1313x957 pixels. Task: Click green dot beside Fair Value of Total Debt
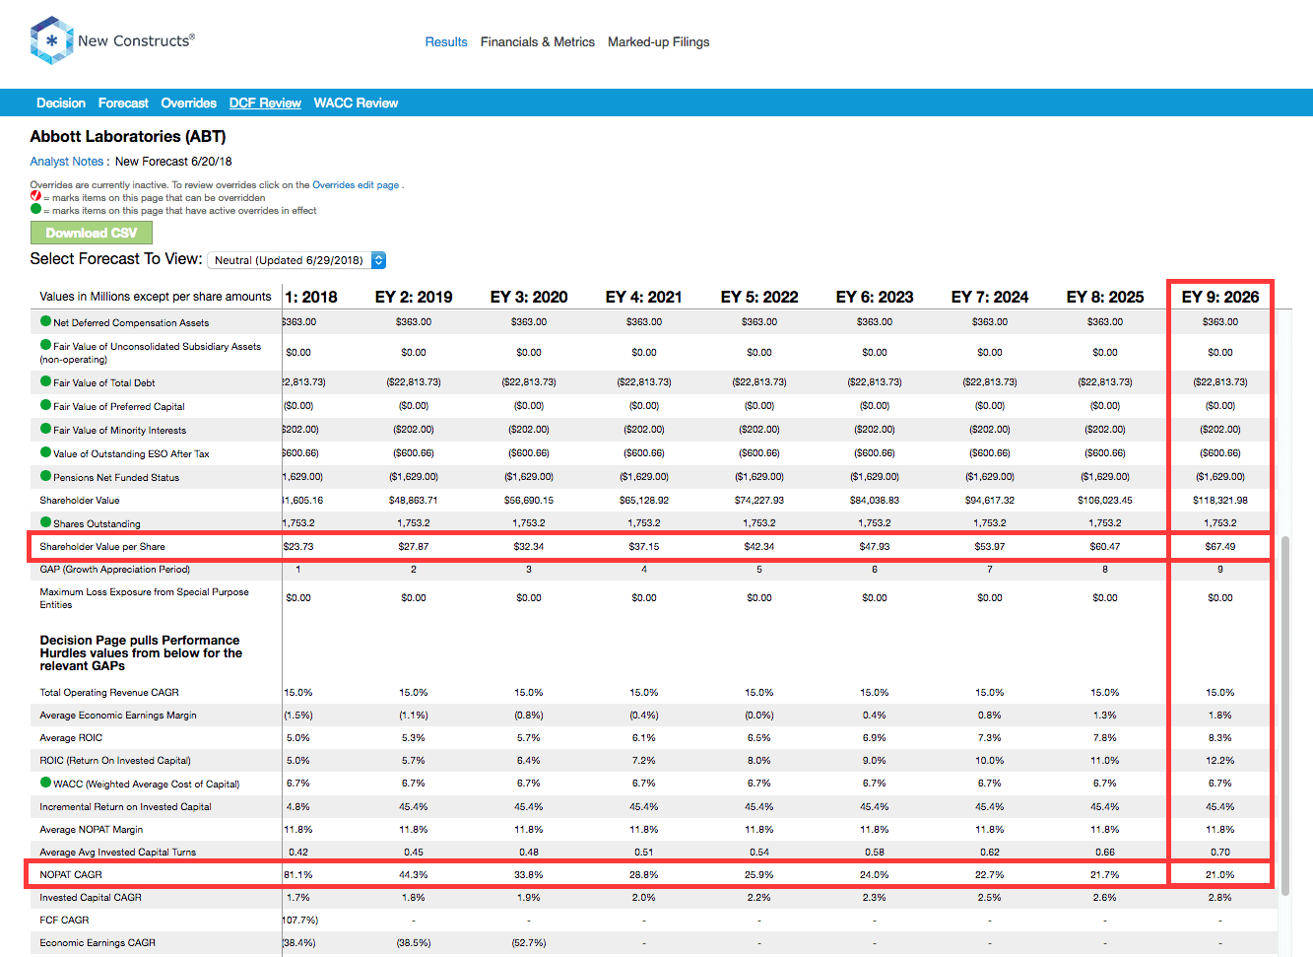[x=45, y=381]
